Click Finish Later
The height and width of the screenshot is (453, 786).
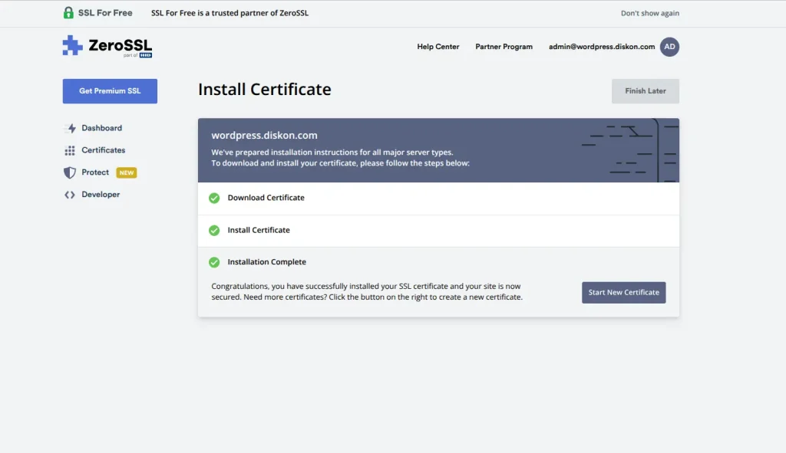tap(645, 90)
